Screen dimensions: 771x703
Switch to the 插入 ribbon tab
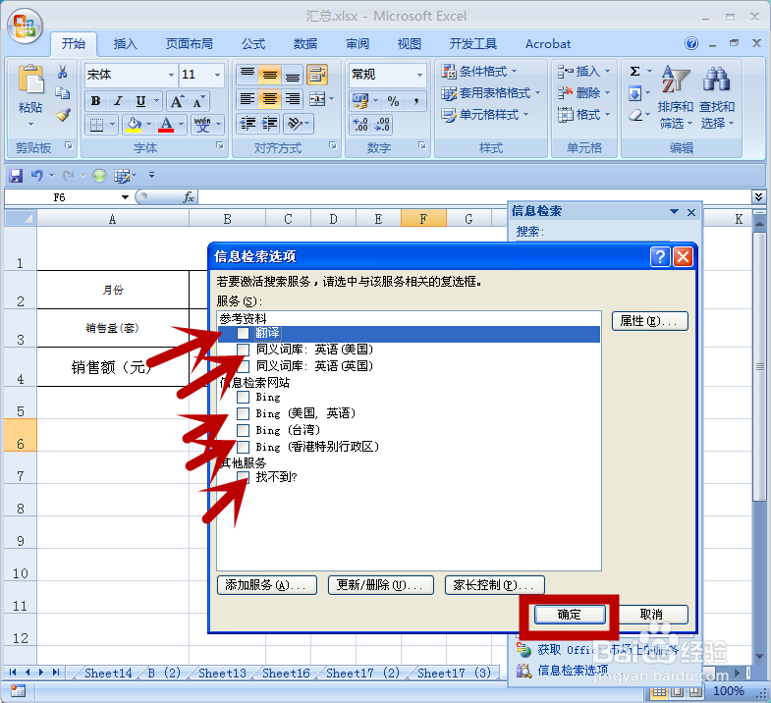[x=125, y=44]
